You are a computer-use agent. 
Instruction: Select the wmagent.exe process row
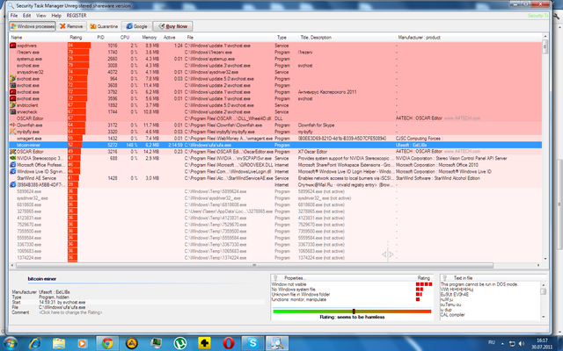[275, 139]
